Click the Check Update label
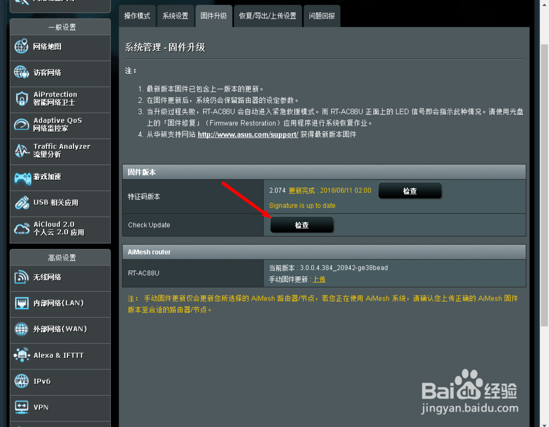This screenshot has width=549, height=427. coord(149,225)
